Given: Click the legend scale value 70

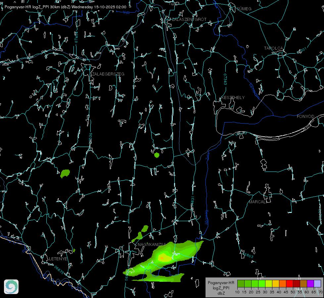Looking at the screenshot, I should pos(321,292).
